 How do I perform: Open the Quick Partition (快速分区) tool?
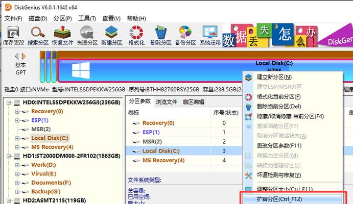pos(87,36)
